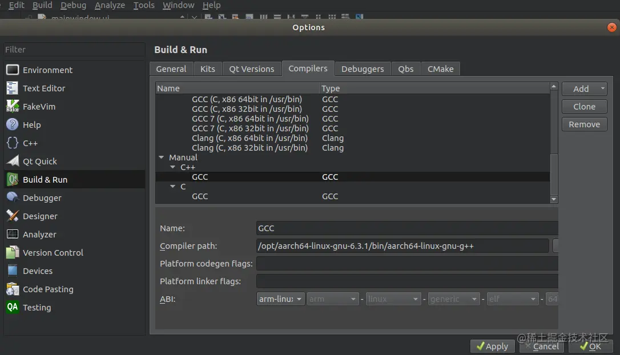Screen dimensions: 620x355
Task: Open the Help category in the sidebar
Action: pos(74,124)
